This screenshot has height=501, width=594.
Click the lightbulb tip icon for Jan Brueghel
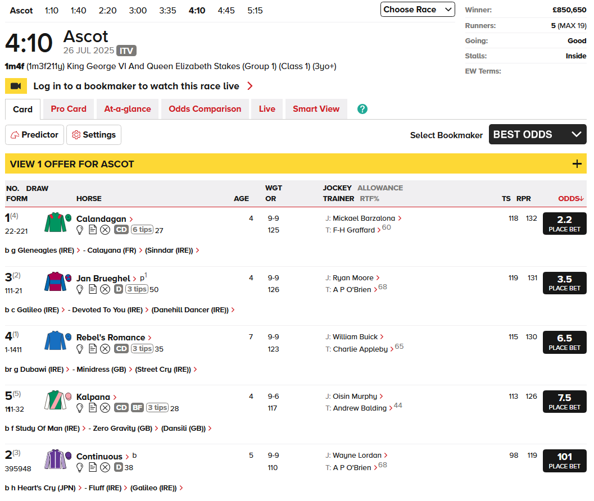click(80, 289)
